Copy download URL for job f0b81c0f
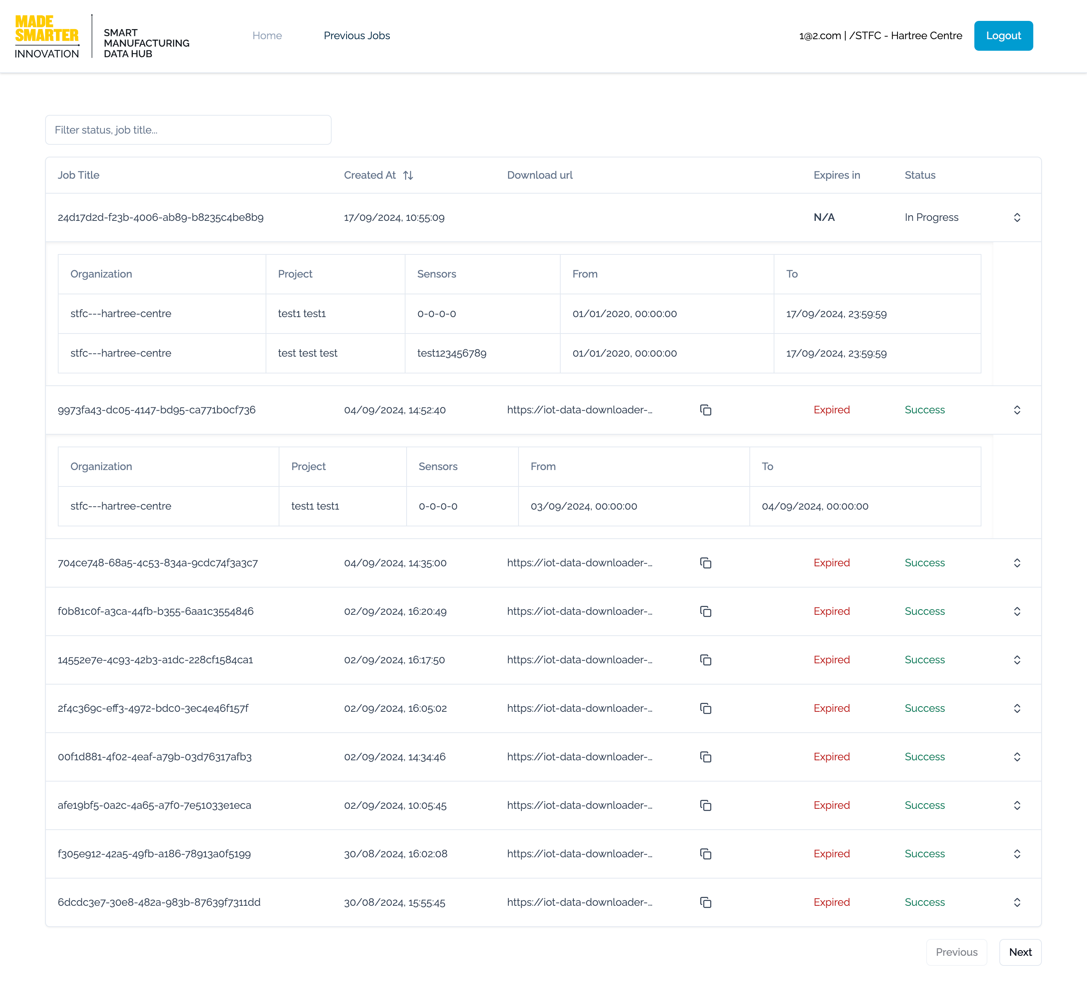Image resolution: width=1087 pixels, height=1008 pixels. point(705,611)
